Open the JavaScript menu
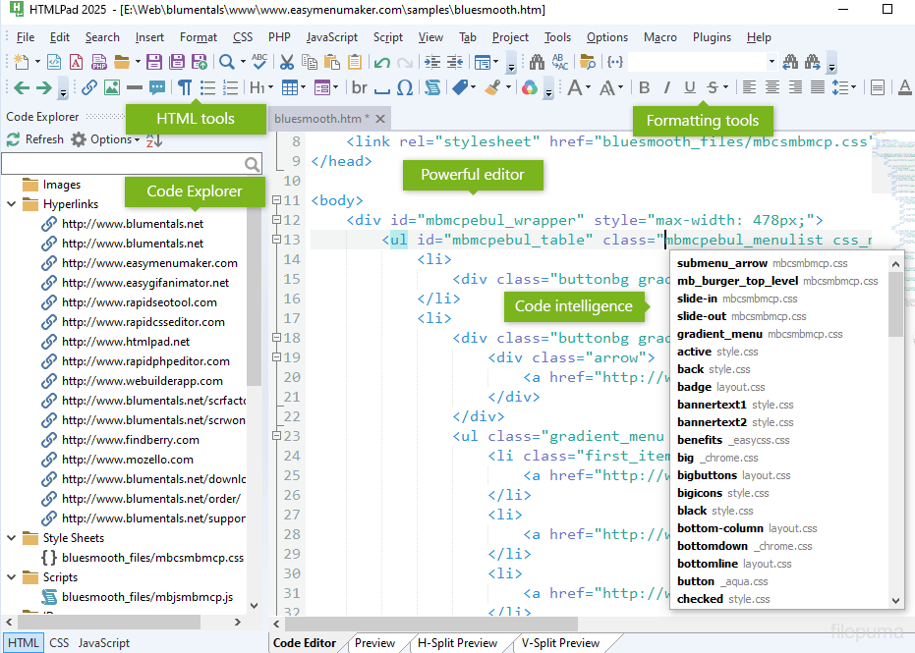 coord(331,37)
